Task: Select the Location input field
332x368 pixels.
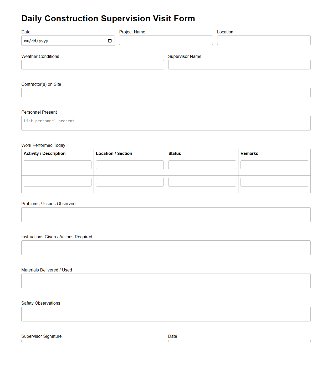Action: [264, 40]
